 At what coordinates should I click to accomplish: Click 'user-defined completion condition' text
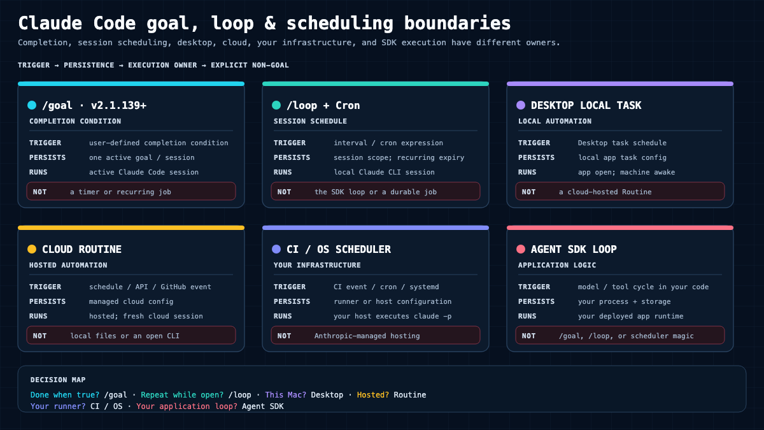159,143
